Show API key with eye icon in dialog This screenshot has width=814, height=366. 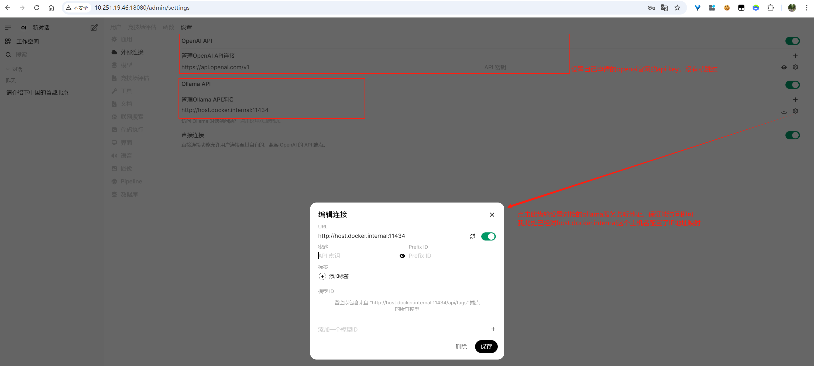click(x=402, y=256)
